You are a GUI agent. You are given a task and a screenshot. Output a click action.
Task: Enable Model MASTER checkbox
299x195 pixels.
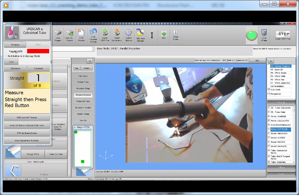click(x=269, y=142)
